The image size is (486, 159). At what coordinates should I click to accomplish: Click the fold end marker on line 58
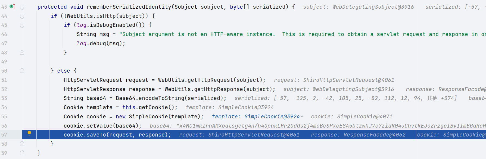22,144
